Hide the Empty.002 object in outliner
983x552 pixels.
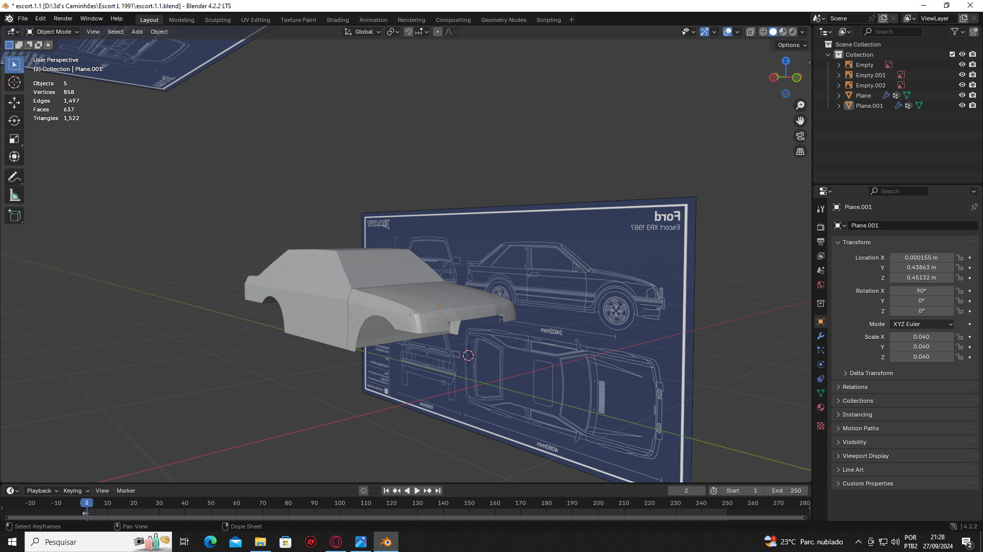[962, 85]
